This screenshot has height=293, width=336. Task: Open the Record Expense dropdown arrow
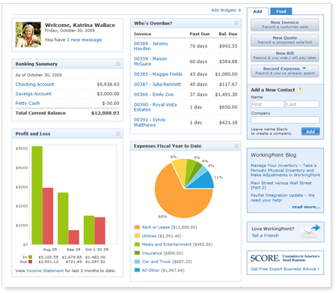[x=305, y=68]
